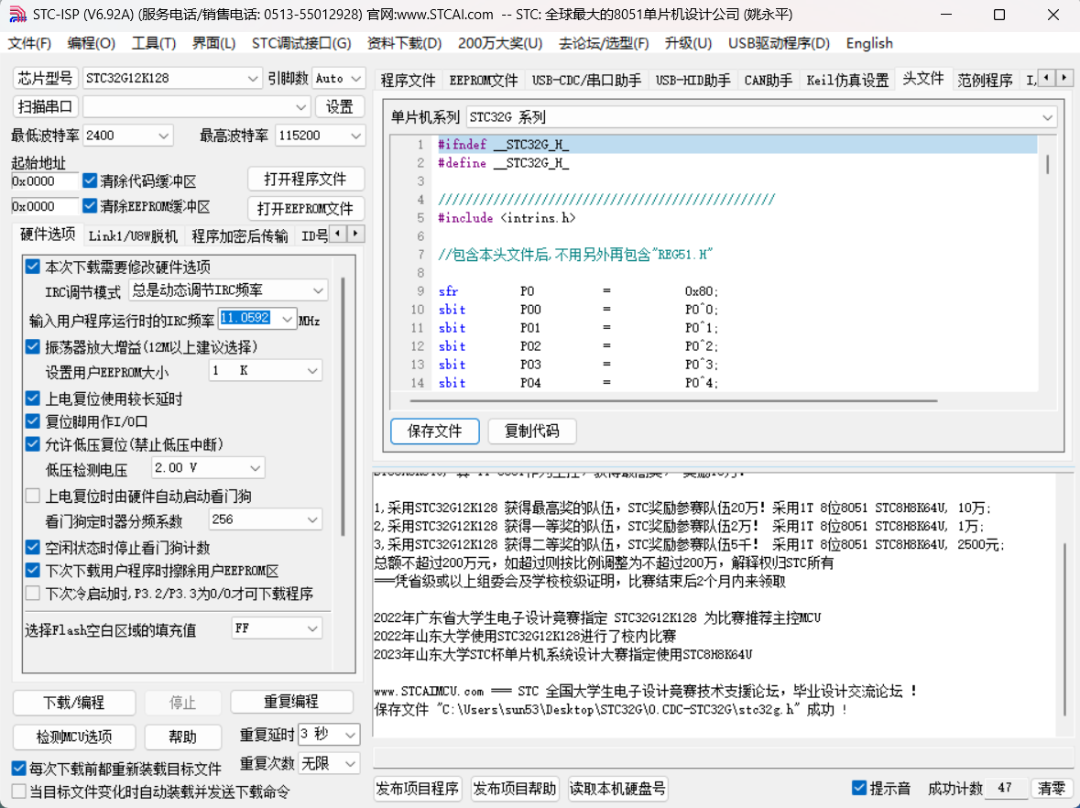This screenshot has width=1080, height=808.
Task: Enable 当目标文件变化时自动装载并发送下载命令
Action: click(18, 791)
